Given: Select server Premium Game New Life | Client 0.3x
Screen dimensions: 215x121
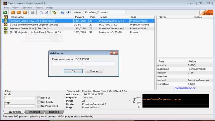Looking at the screenshot, I should (78, 21).
